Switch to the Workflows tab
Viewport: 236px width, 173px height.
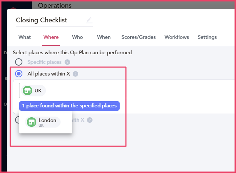177,37
